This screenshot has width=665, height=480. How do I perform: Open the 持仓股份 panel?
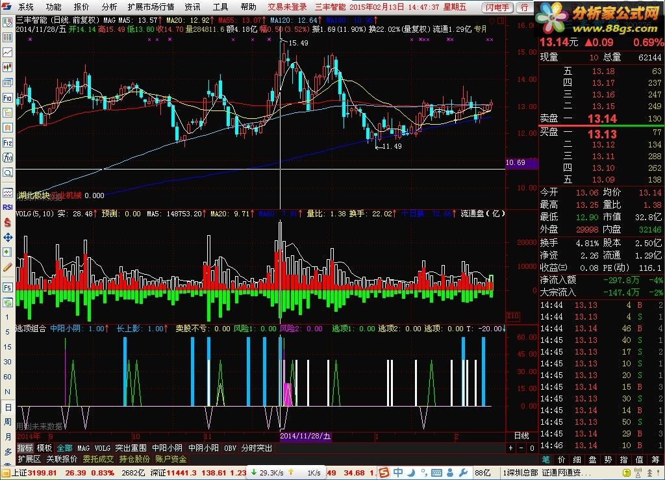pos(134,459)
